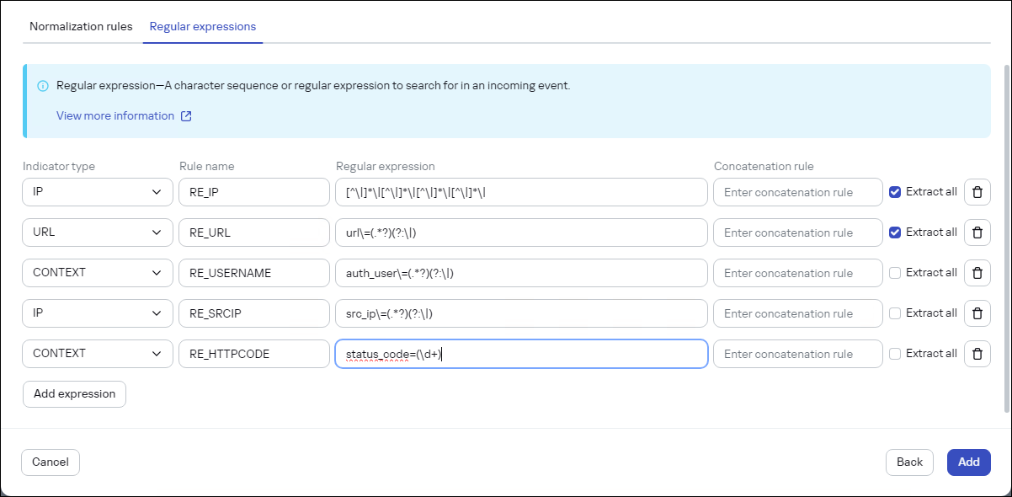Click the info icon in the blue banner
1012x497 pixels.
point(43,86)
